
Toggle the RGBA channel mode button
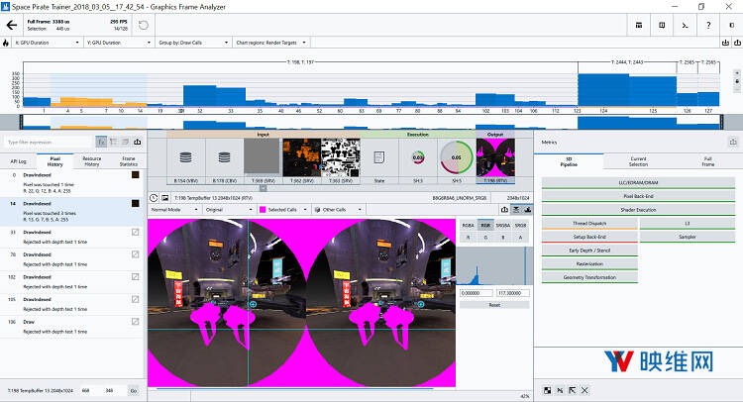point(469,225)
